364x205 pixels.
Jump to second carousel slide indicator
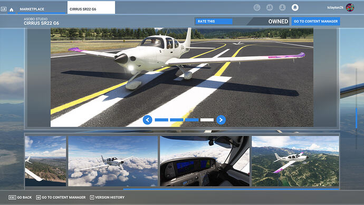[177, 120]
